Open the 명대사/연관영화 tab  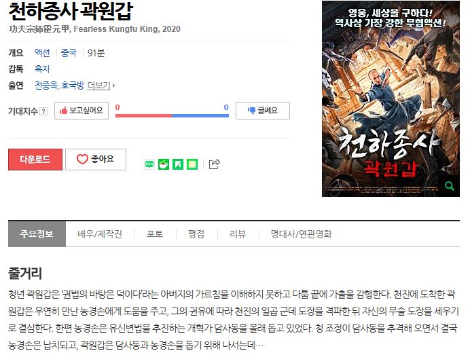pyautogui.click(x=302, y=234)
